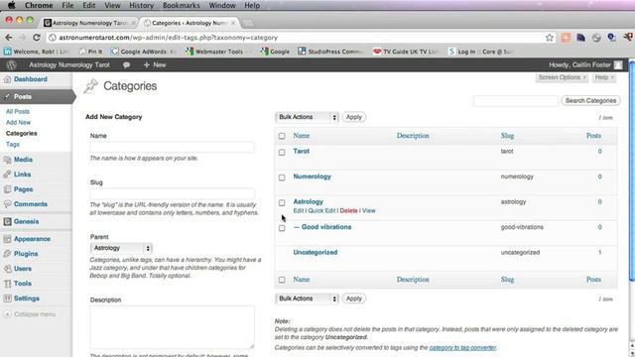
Task: Open the Tarot category link
Action: point(302,151)
